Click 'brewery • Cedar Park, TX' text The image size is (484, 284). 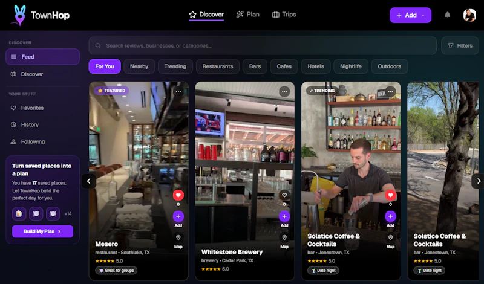tap(227, 260)
